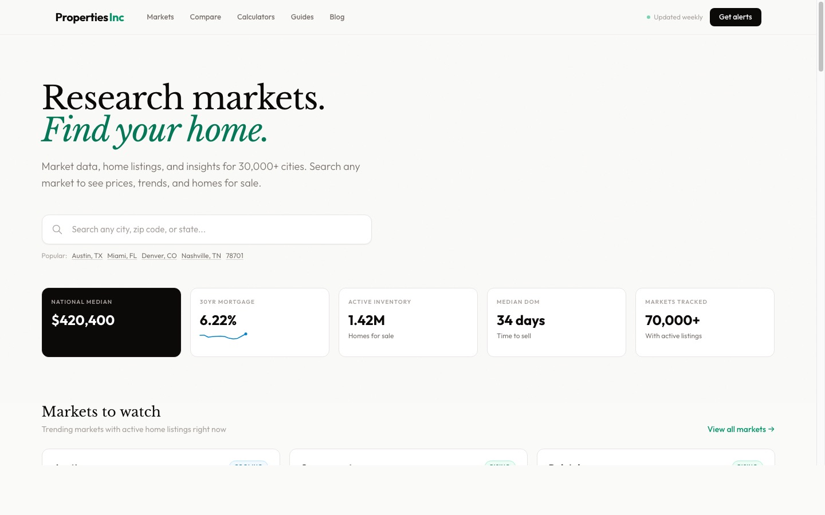
Task: Navigate to Guides
Action: coord(302,17)
